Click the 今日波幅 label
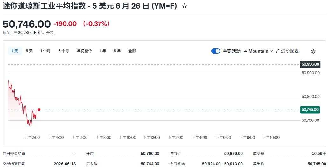 (x=177, y=164)
